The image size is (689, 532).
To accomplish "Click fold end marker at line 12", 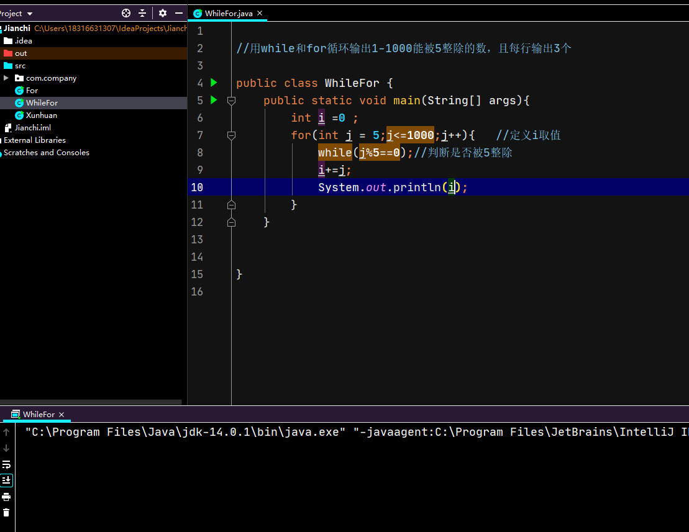I will [x=231, y=222].
